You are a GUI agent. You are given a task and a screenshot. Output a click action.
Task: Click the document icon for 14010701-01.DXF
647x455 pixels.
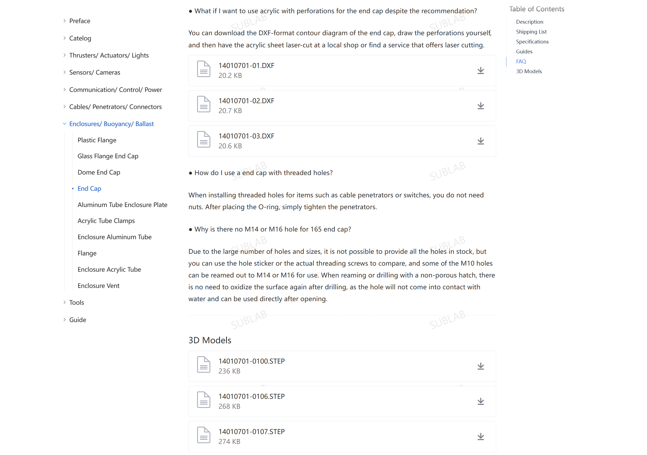203,69
